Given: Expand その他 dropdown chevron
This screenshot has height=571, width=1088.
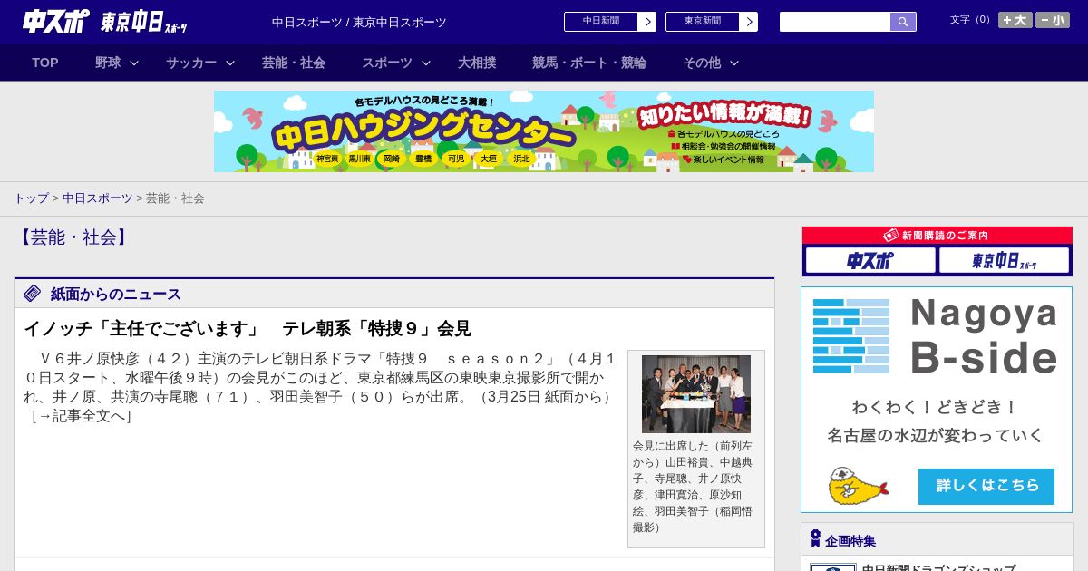Looking at the screenshot, I should tap(734, 63).
